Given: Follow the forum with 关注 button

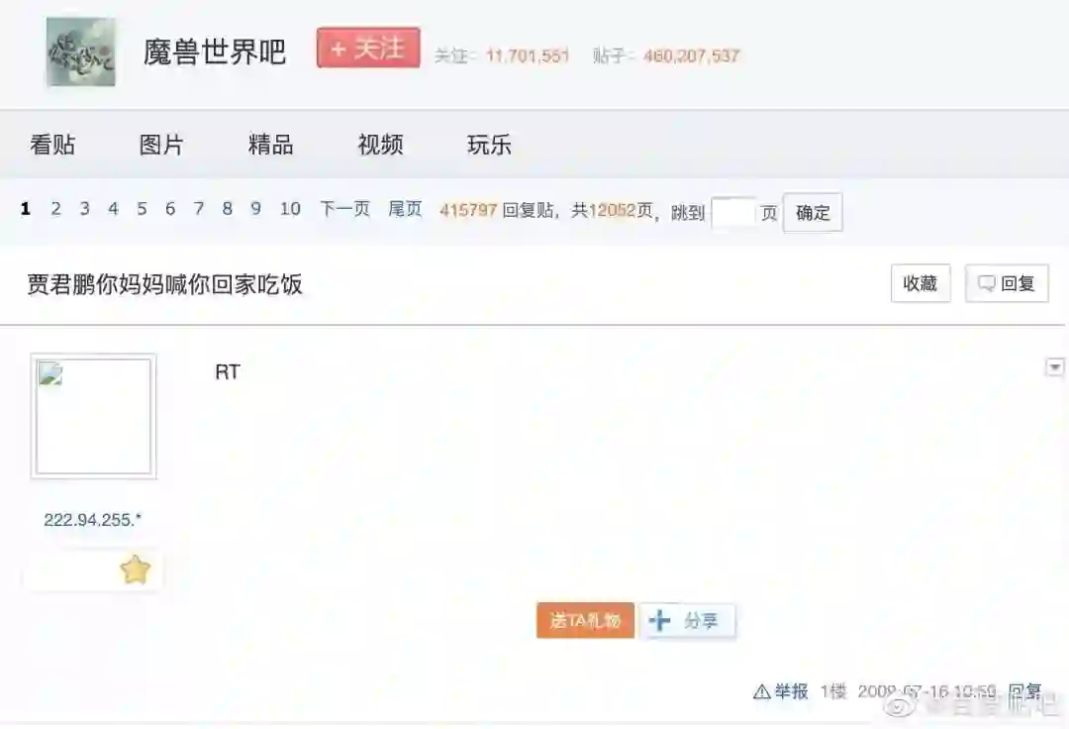Looking at the screenshot, I should tap(368, 48).
